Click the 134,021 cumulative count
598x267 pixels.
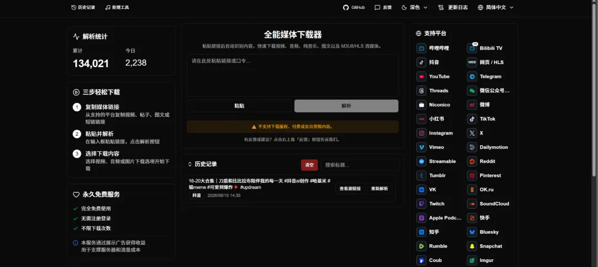click(x=91, y=63)
